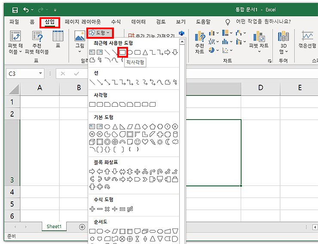The width and height of the screenshot is (318, 244).
Task: Click the shapes gallery scroll-up arrow
Action: click(182, 42)
